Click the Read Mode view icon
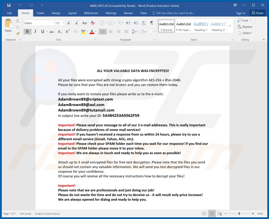Viewport: 269px width, 219px height. (204, 214)
